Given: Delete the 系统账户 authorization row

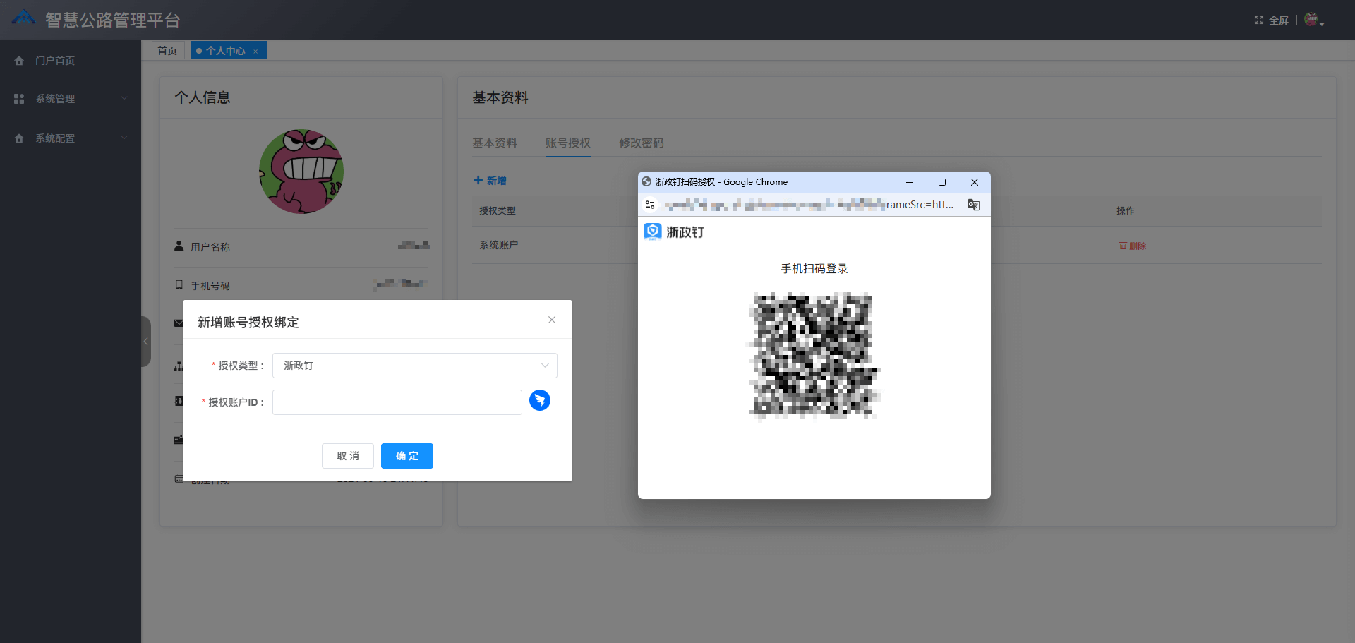Looking at the screenshot, I should coord(1132,246).
